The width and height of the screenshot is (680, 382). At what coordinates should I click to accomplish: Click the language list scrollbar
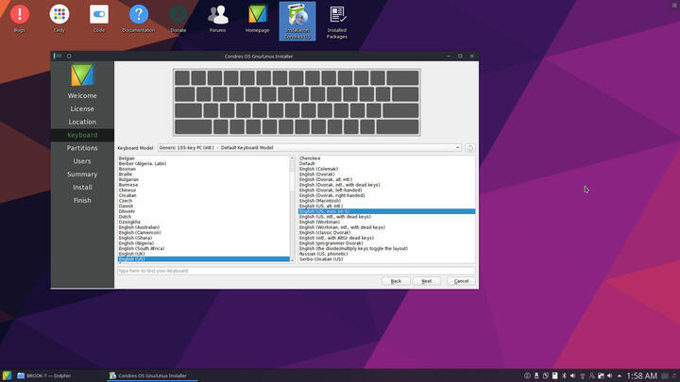click(292, 208)
